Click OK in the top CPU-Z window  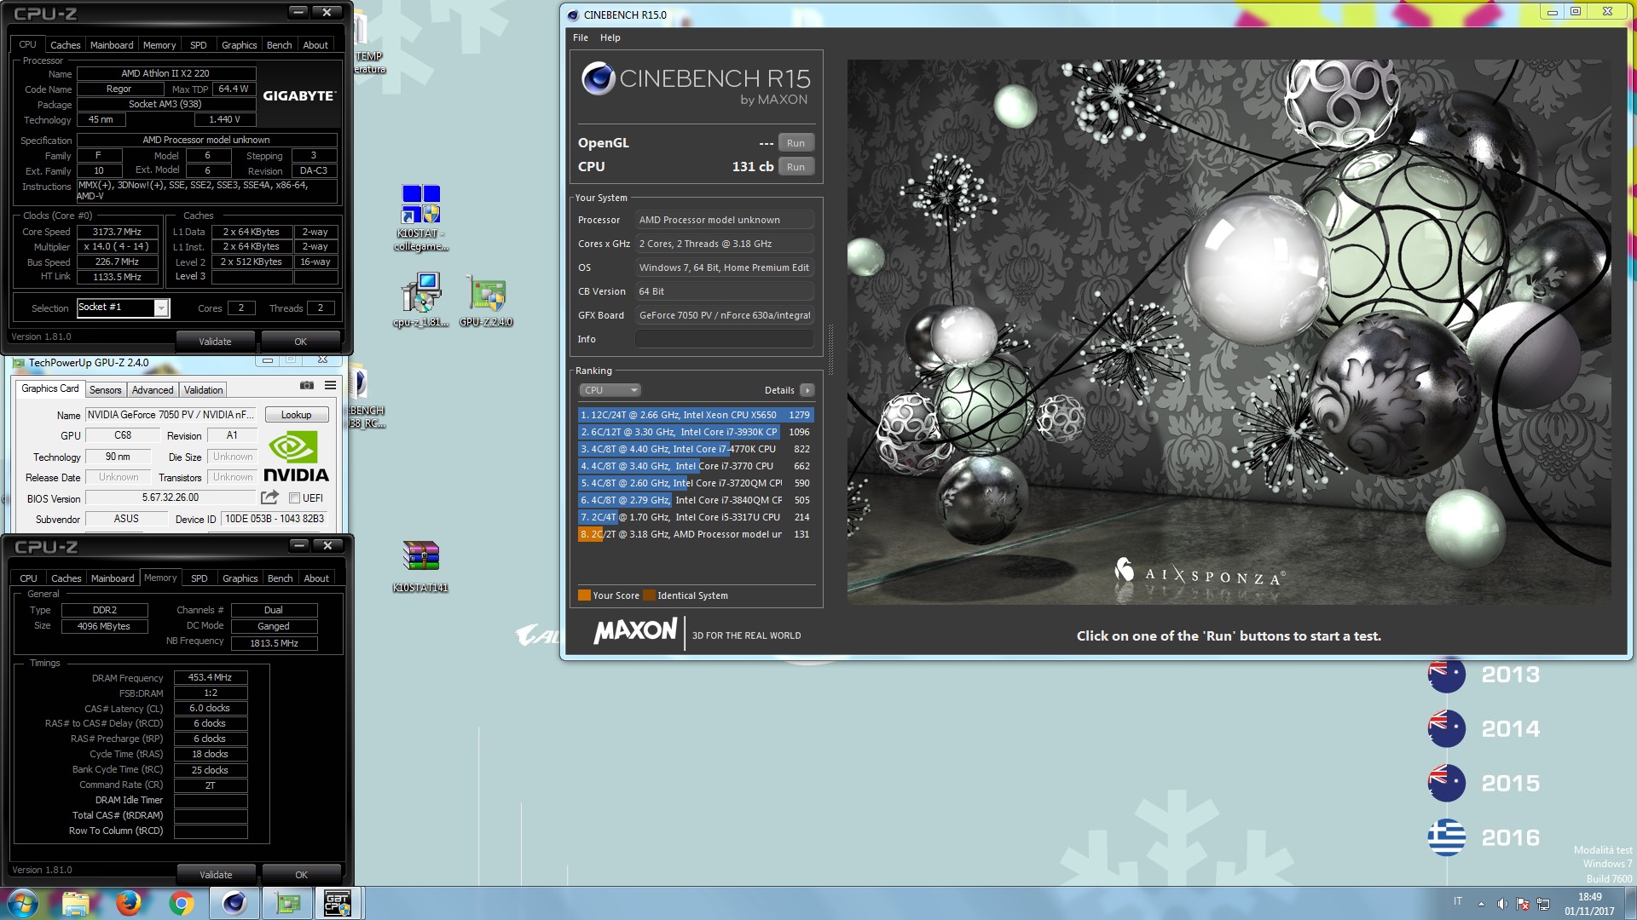coord(300,342)
